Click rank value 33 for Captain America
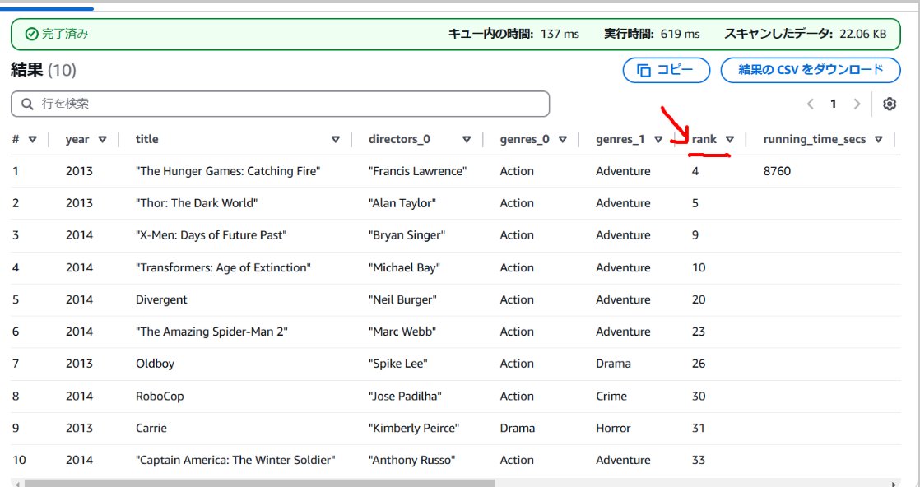Screen dimensions: 920x487 (x=698, y=460)
